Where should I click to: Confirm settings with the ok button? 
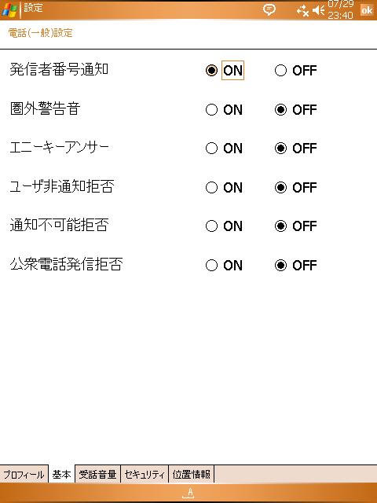(367, 10)
